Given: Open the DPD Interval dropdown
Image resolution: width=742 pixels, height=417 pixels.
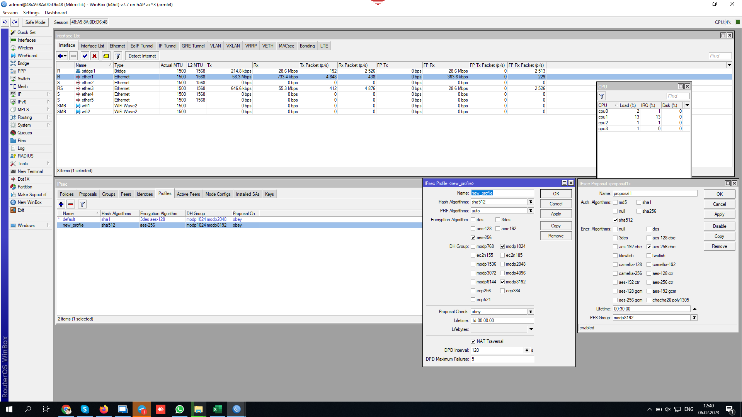Looking at the screenshot, I should tap(527, 350).
